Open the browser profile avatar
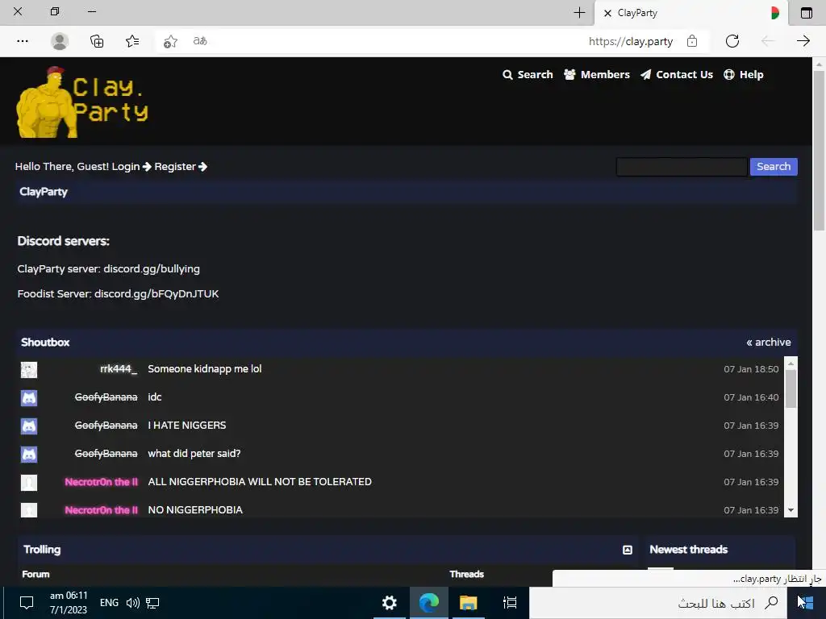The width and height of the screenshot is (826, 619). click(60, 41)
